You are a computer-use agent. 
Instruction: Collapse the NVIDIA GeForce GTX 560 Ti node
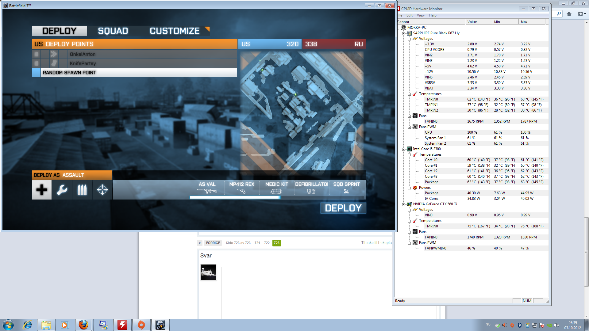coord(404,204)
